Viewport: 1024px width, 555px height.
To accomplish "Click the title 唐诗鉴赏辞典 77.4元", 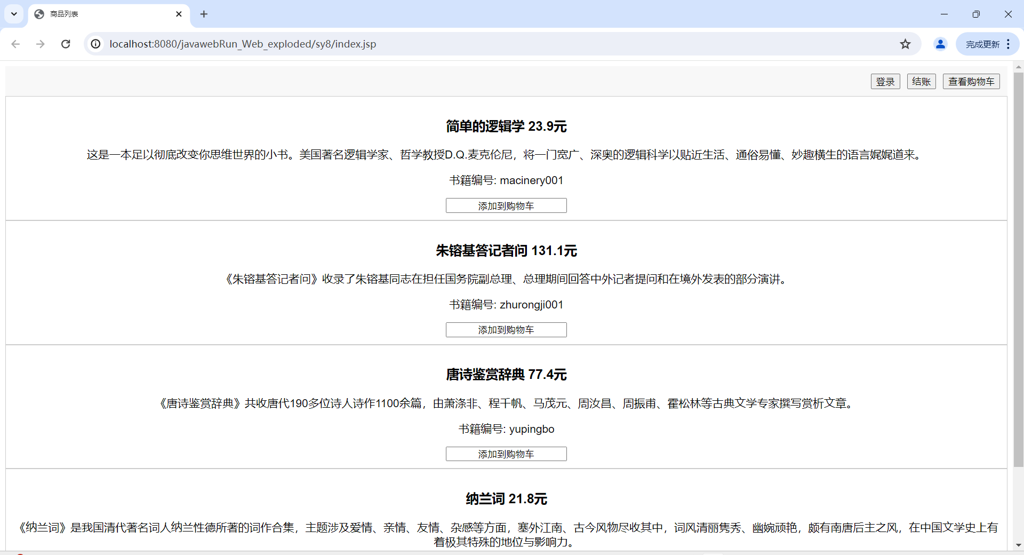I will [x=506, y=375].
